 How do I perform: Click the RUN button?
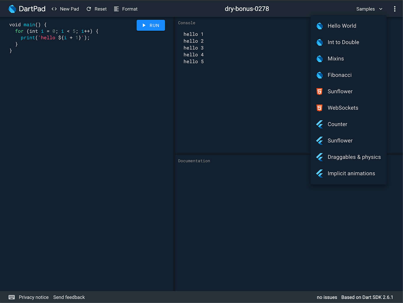tap(151, 25)
